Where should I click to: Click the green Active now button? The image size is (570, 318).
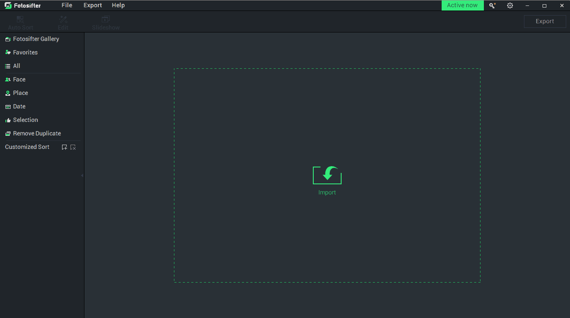click(x=462, y=5)
